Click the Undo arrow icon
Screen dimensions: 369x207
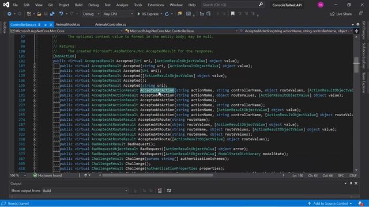coord(61,14)
